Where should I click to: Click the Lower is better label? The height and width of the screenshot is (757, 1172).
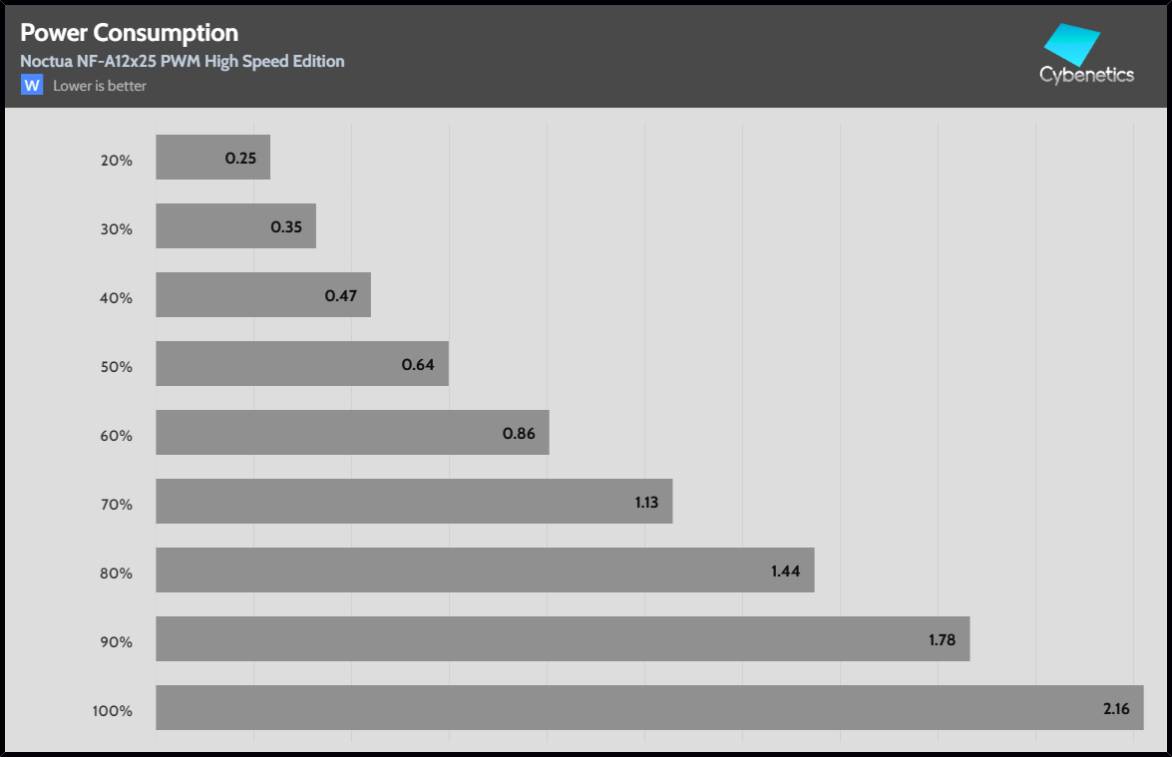[100, 86]
